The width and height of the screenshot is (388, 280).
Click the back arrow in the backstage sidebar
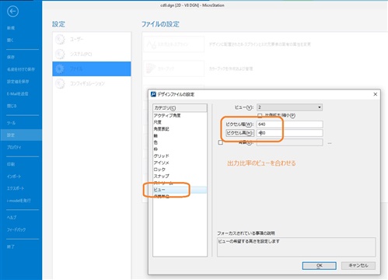[12, 12]
